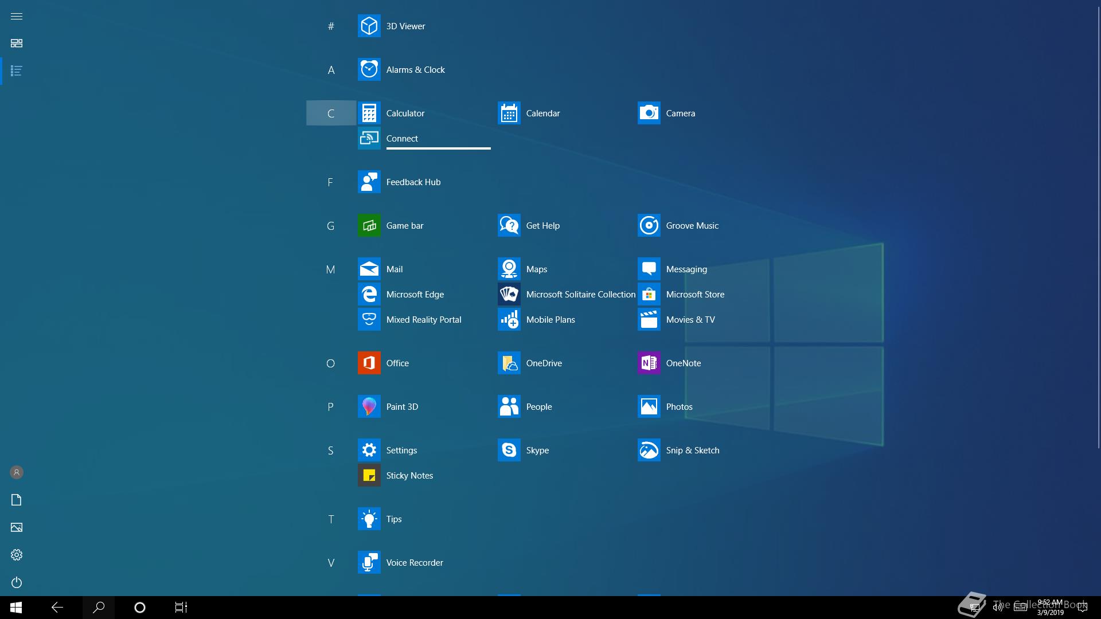1101x619 pixels.
Task: Launch the Paint 3D icon
Action: tap(369, 406)
